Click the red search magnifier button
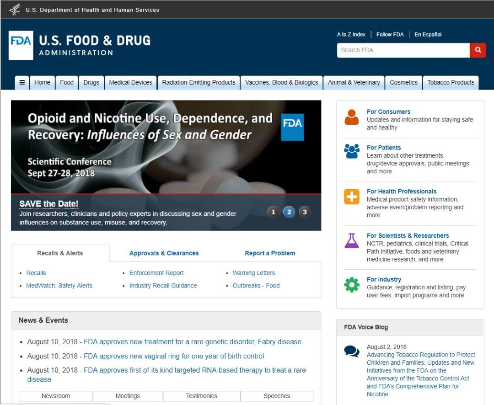Viewport: 494px width, 405px height. coord(478,50)
